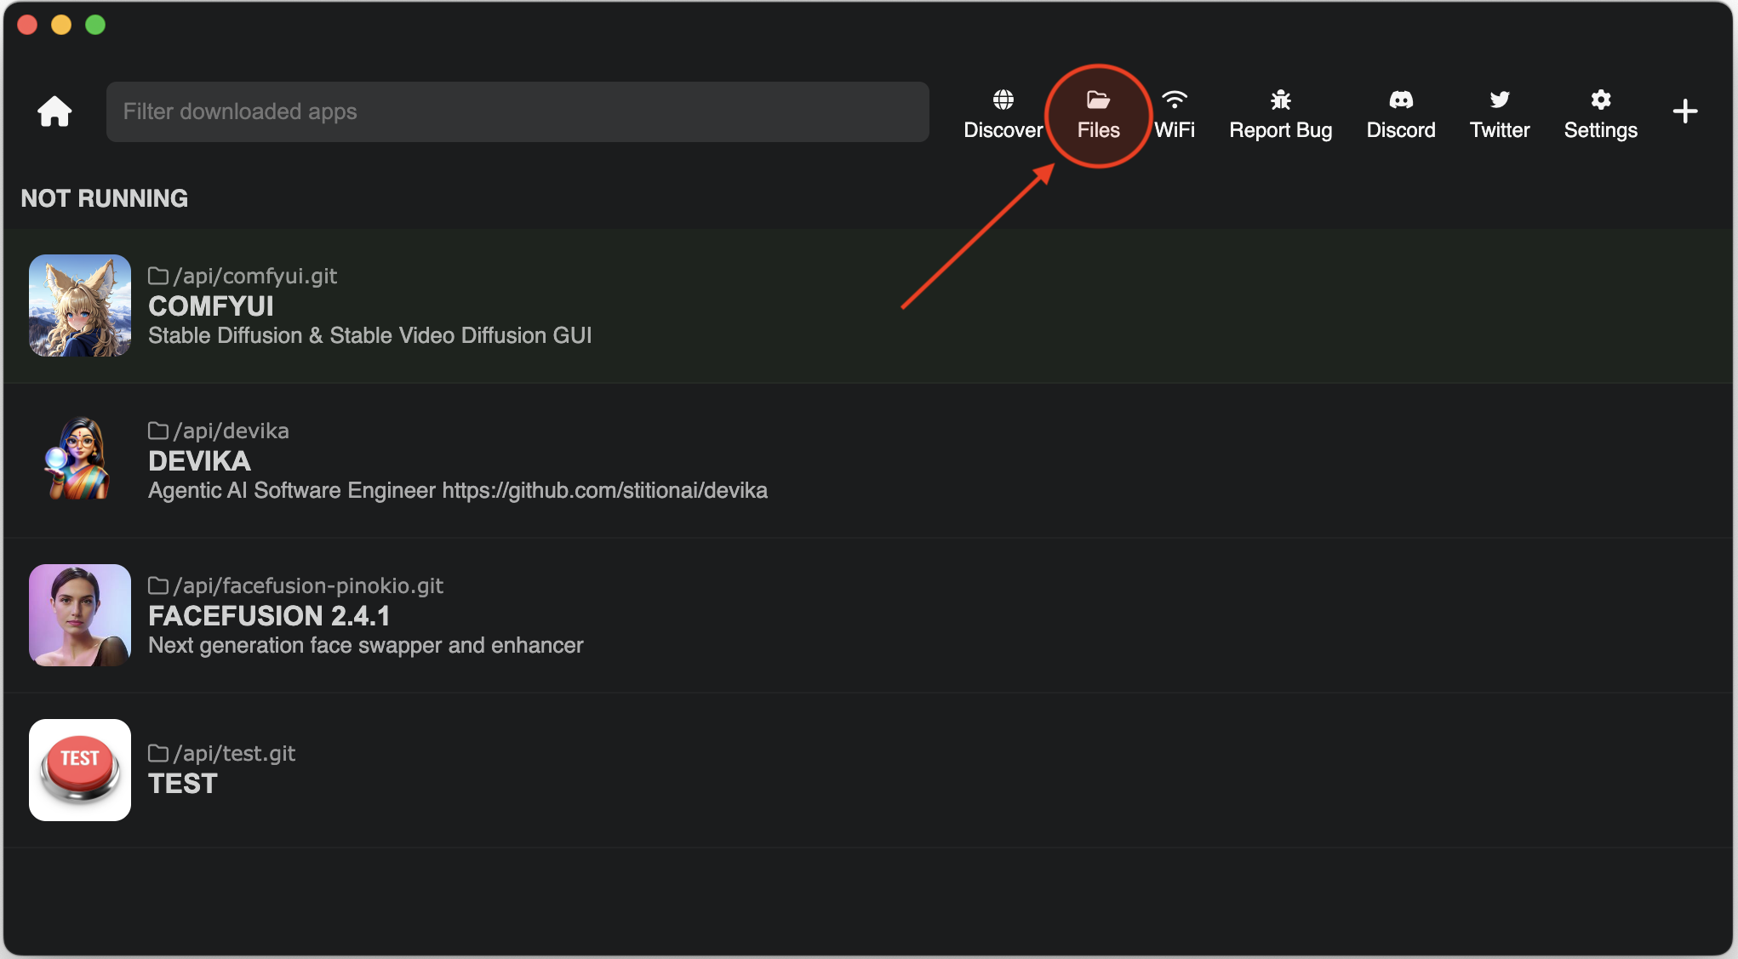
Task: Open ComfyUI thumbnail image
Action: (80, 305)
